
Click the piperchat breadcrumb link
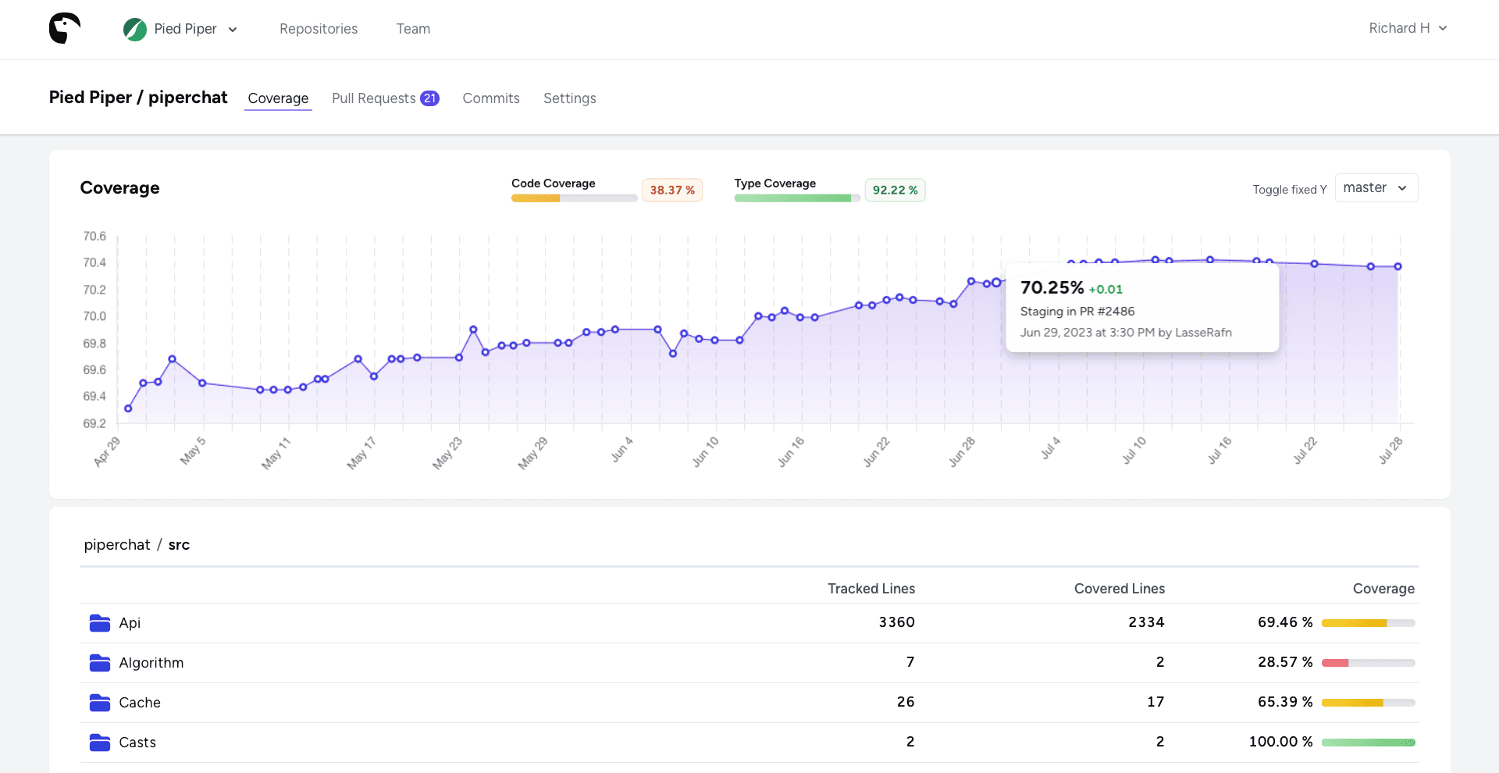pyautogui.click(x=117, y=544)
